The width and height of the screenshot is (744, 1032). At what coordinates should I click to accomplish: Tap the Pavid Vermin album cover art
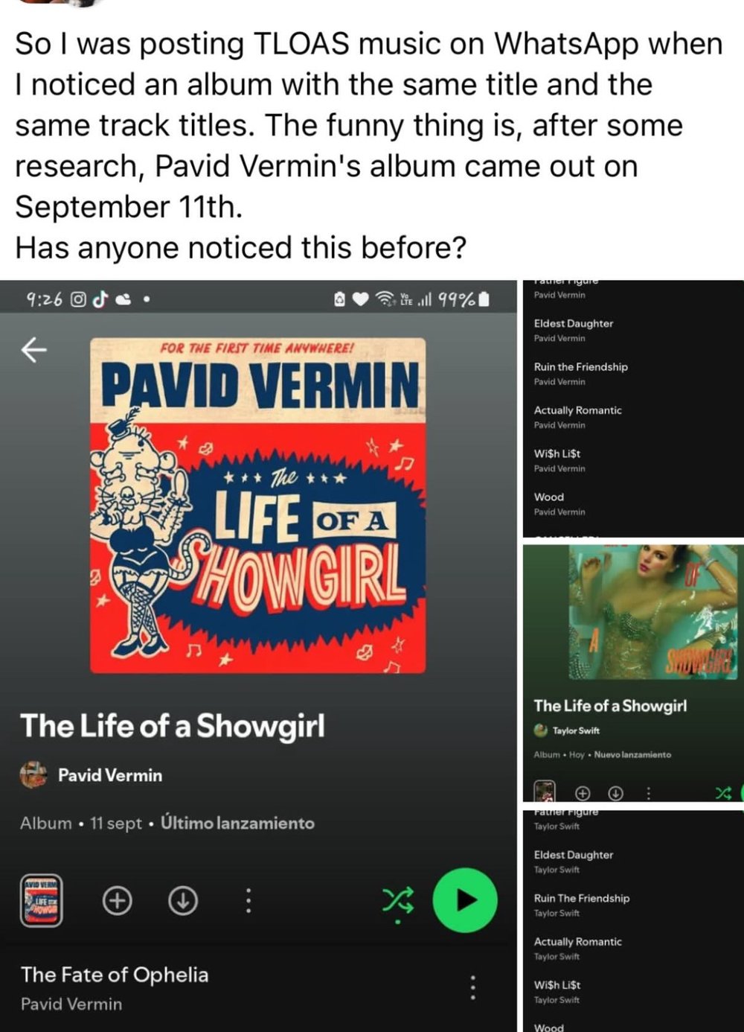[x=258, y=506]
